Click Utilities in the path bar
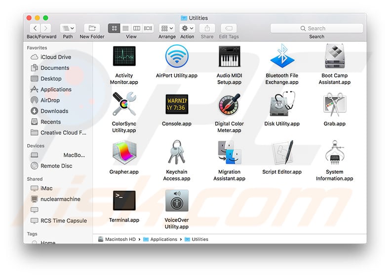 click(196, 239)
